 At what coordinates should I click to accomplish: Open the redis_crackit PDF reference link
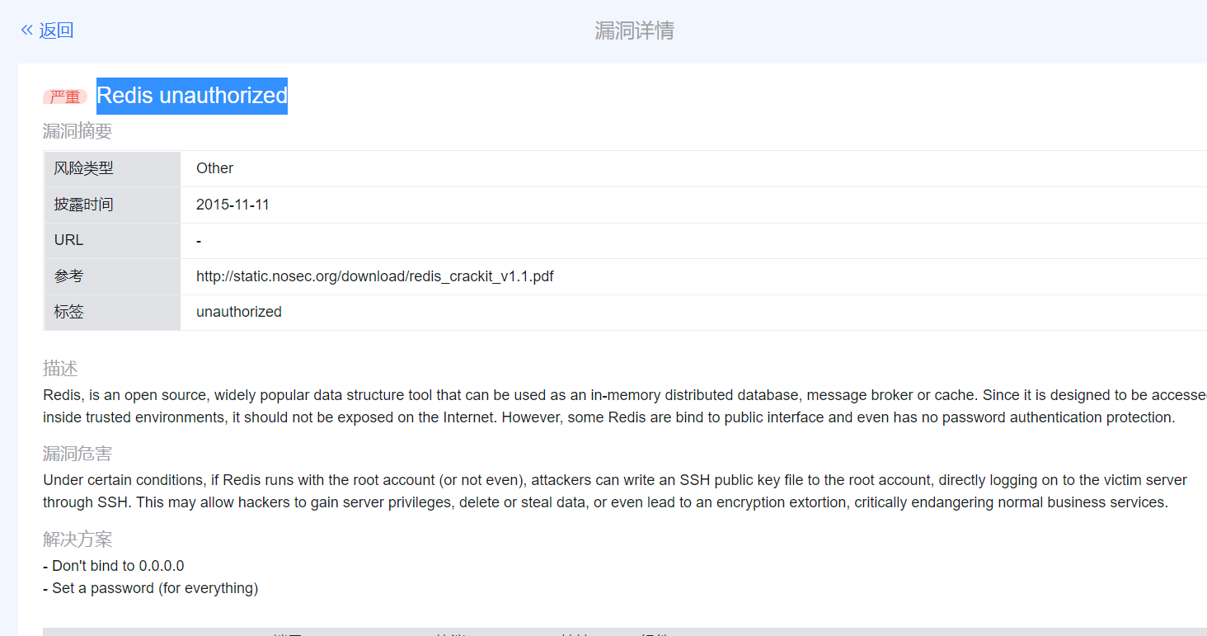coord(374,276)
